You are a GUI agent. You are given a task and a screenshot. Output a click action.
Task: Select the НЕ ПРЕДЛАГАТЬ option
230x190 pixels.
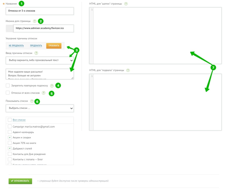click(16, 46)
